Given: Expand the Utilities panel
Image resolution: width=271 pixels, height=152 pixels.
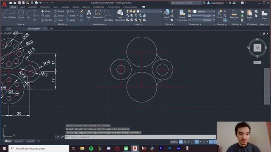Looking at the screenshot, I should pos(236,24).
